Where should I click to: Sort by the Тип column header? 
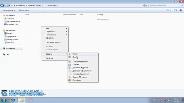[x=82, y=15]
